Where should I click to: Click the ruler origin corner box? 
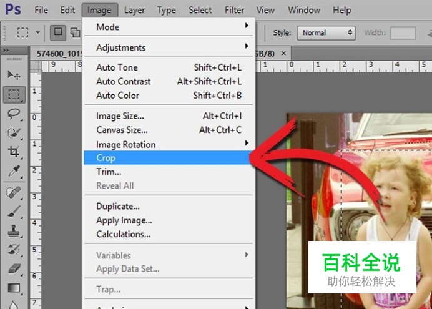pyautogui.click(x=36, y=66)
